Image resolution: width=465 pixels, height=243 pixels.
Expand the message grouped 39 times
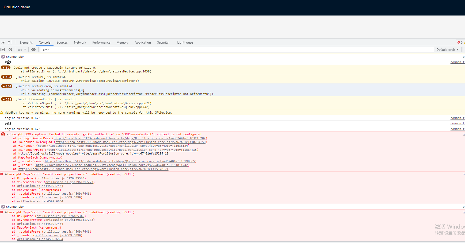point(6,67)
